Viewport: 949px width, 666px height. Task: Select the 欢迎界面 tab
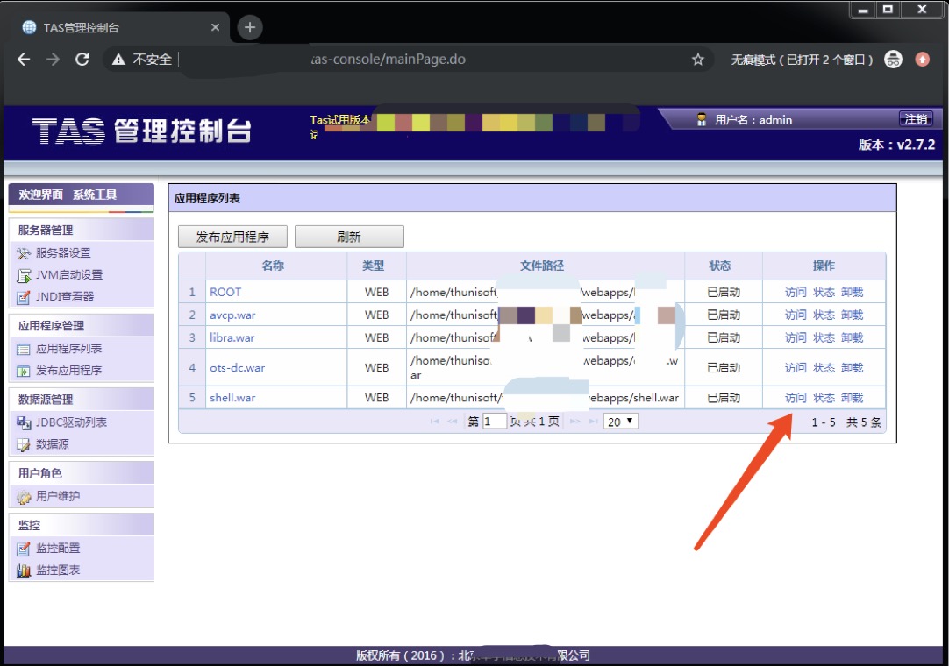[41, 195]
